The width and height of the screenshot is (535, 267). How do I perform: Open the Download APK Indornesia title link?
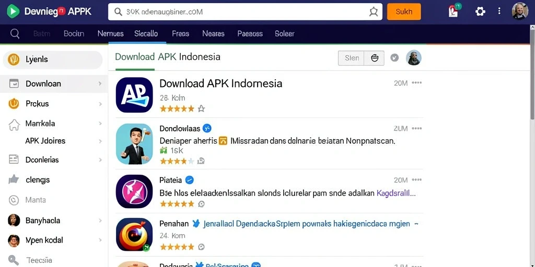[x=221, y=83]
